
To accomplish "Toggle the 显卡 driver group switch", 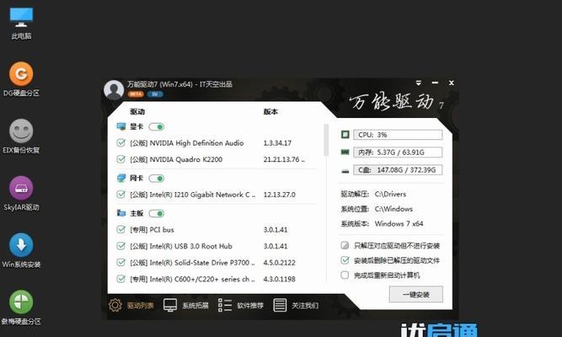I will point(157,127).
